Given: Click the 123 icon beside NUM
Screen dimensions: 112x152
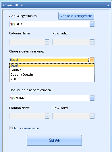Looking at the screenshot, I should tap(13, 24).
